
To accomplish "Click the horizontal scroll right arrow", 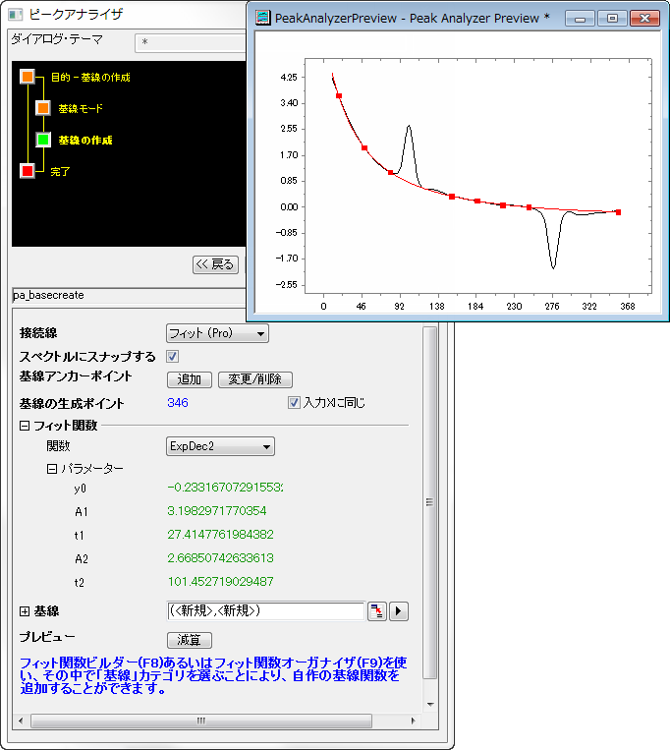I will coord(414,721).
